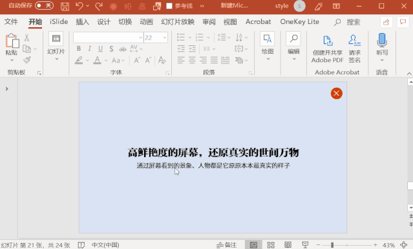Open the 编辑 search tools
413x249 pixels.
[293, 46]
